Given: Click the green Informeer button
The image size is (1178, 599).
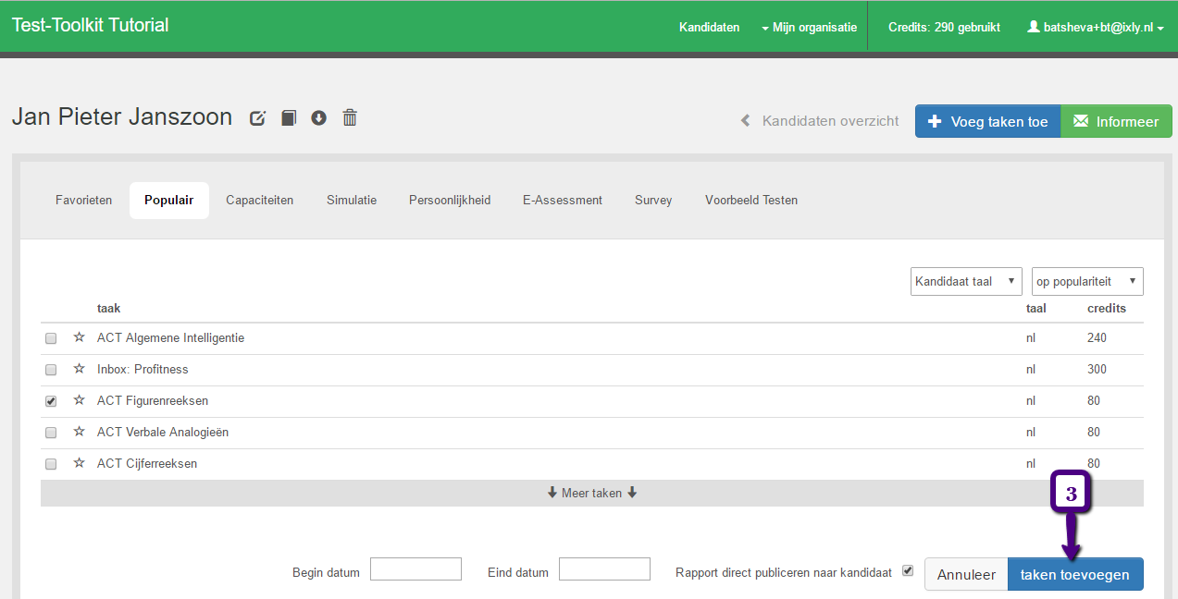Looking at the screenshot, I should [1116, 121].
